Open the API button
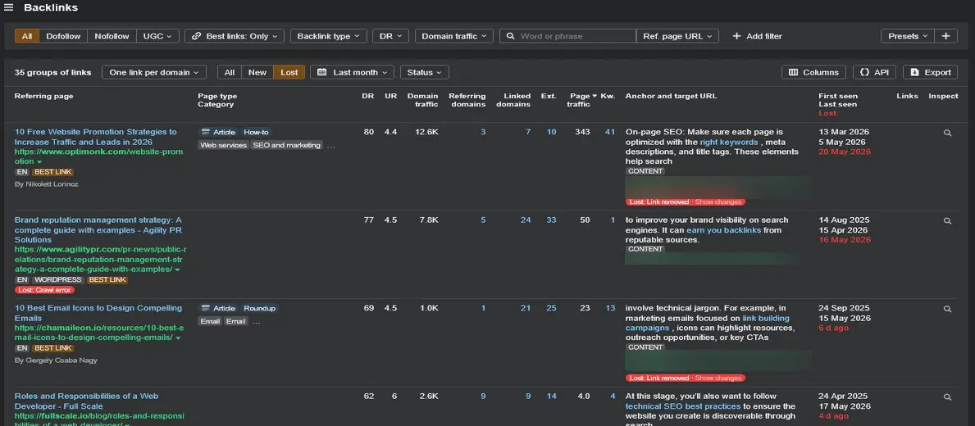Viewport: 975px width, 426px height. [x=874, y=72]
